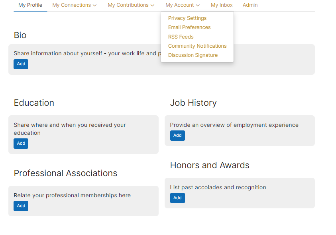The image size is (336, 235).
Task: Open Discussion Signature settings
Action: pos(193,55)
